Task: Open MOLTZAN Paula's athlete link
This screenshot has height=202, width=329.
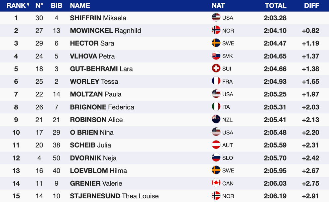Action: pyautogui.click(x=96, y=94)
